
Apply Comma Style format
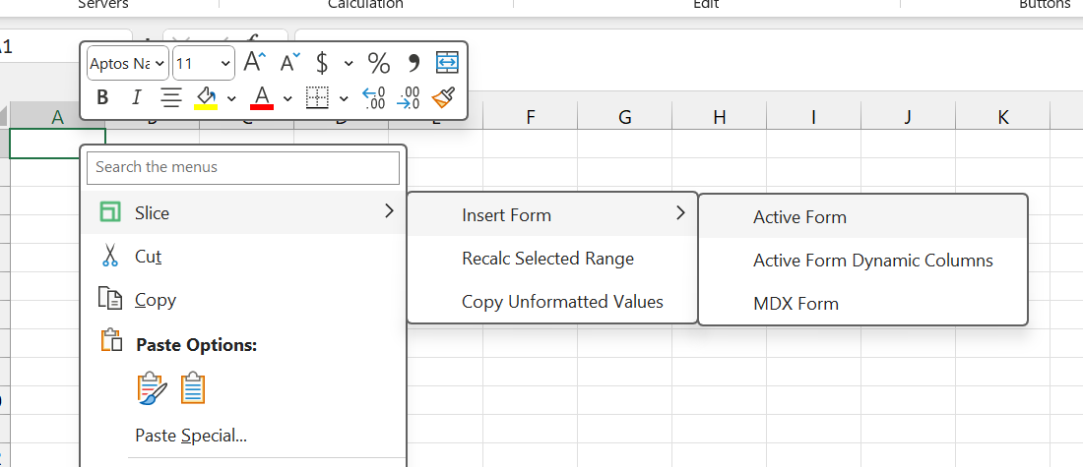tap(414, 63)
